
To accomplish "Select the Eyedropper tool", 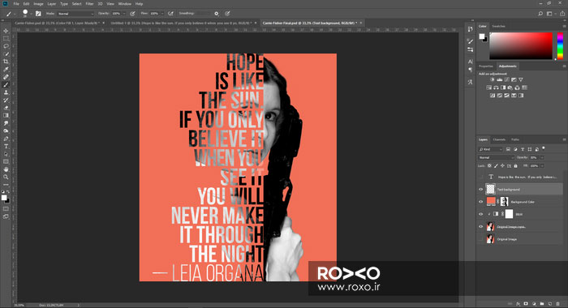I will (6, 69).
